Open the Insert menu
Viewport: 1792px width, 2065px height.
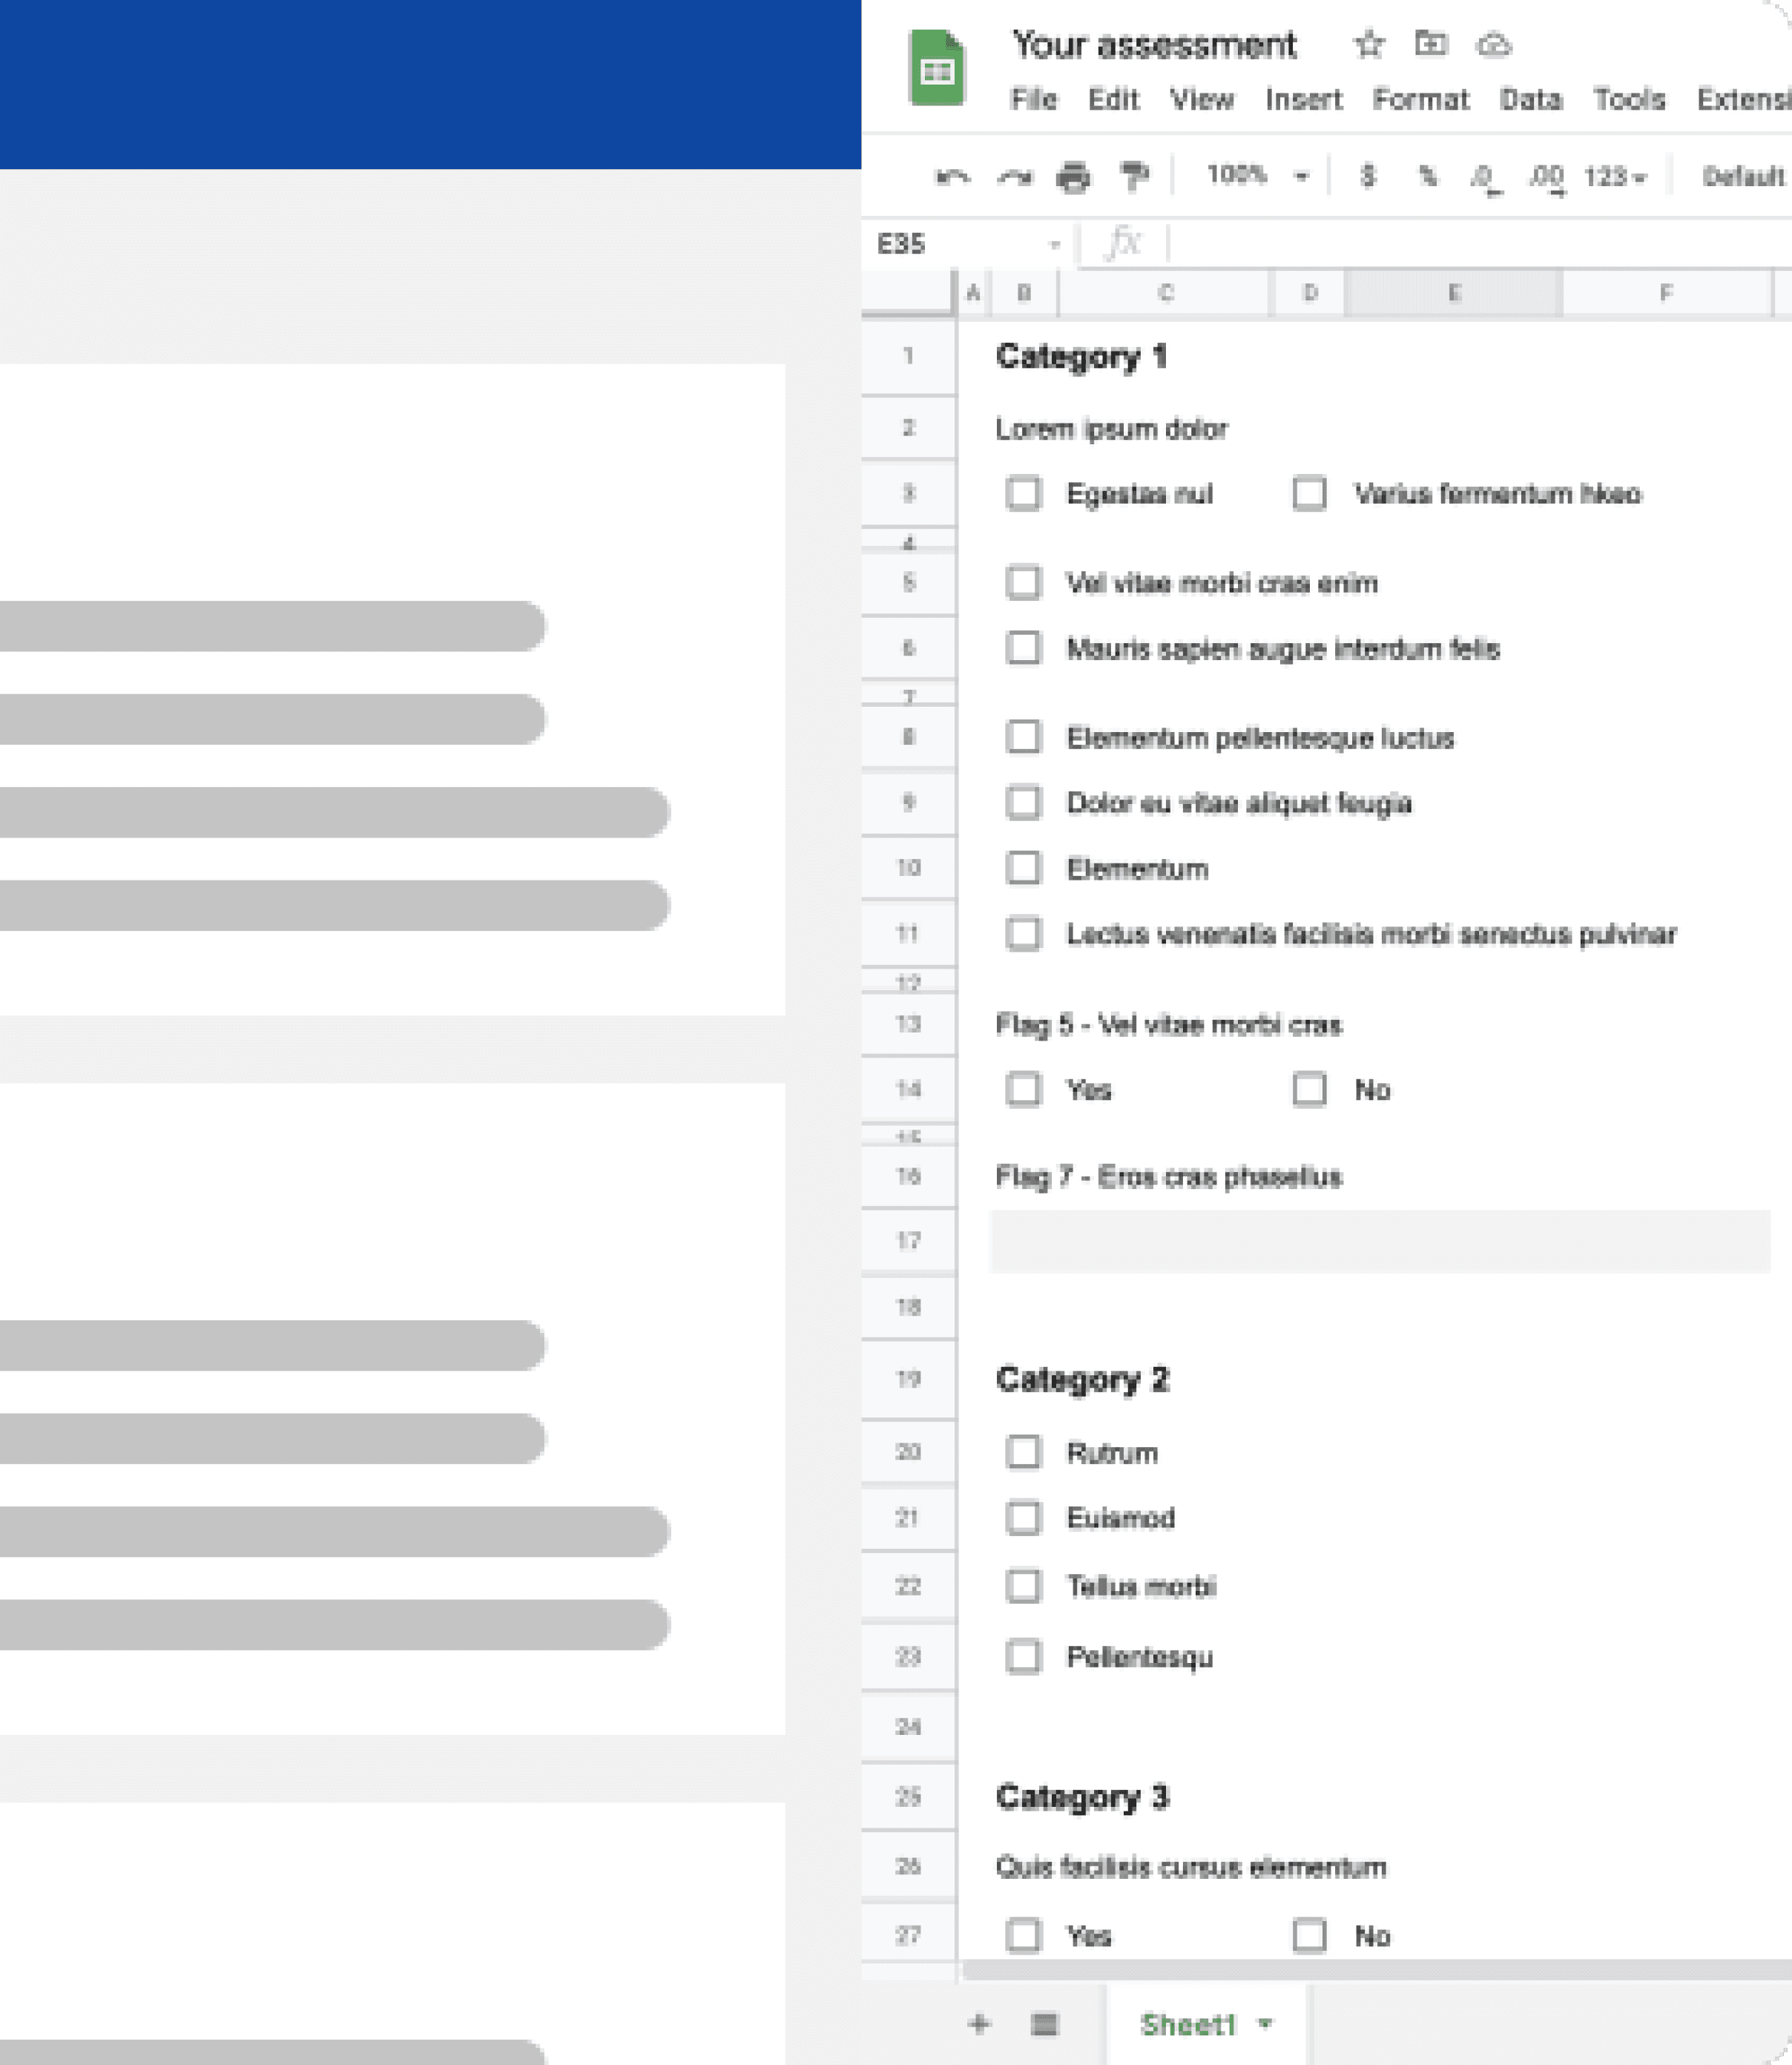pyautogui.click(x=1303, y=99)
